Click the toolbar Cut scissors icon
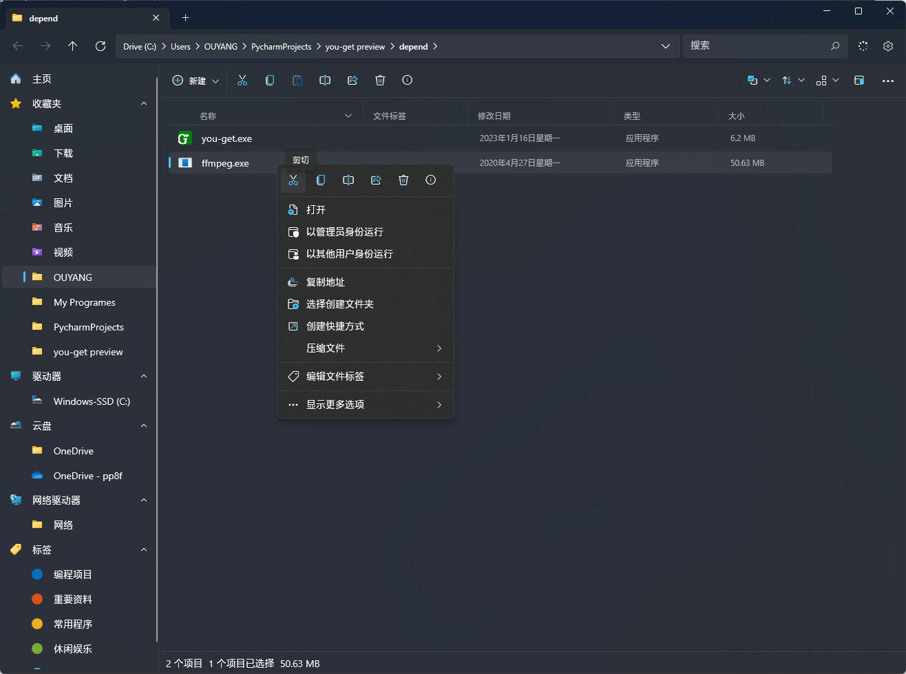The image size is (906, 674). point(242,81)
